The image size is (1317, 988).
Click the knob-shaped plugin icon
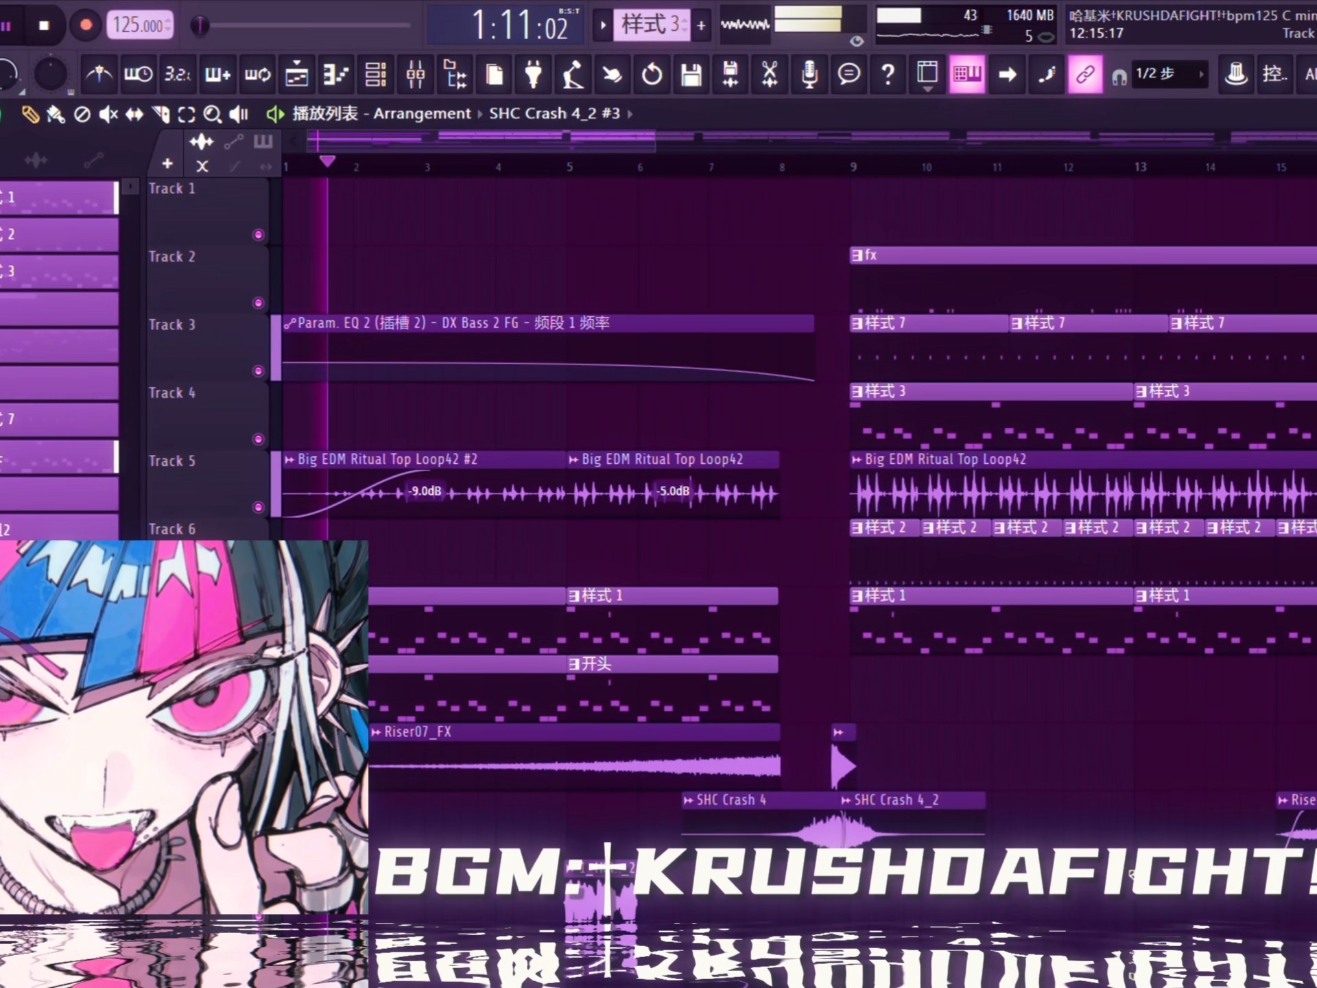1236,74
